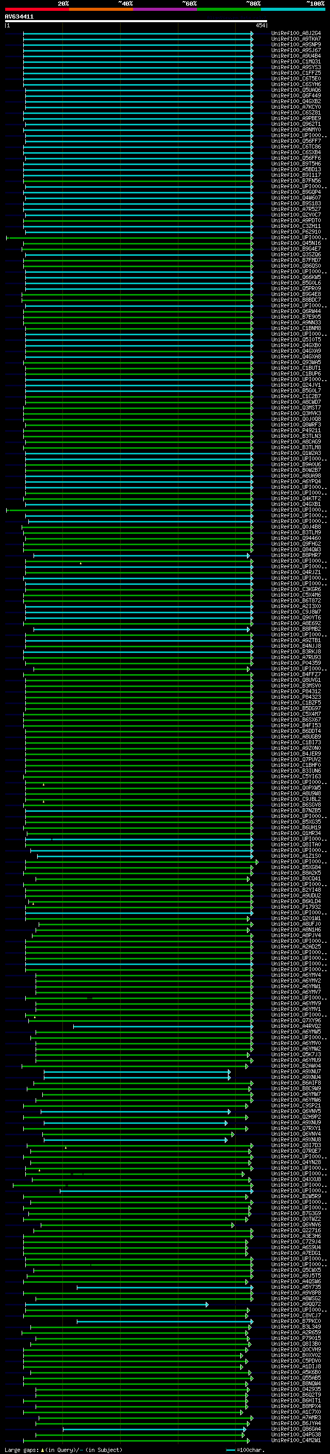330x1454 pixels.
Task: Click the green alignment bar for UniRef100_C4M2W1
Action: pos(136,1441)
